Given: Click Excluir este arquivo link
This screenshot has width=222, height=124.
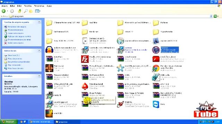Looking at the screenshot, I should coord(16,43).
